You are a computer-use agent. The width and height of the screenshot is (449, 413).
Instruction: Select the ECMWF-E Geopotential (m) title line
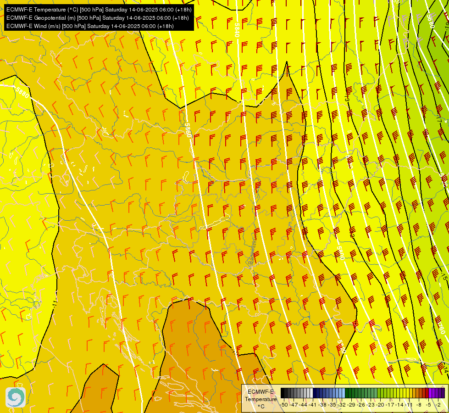(x=97, y=18)
